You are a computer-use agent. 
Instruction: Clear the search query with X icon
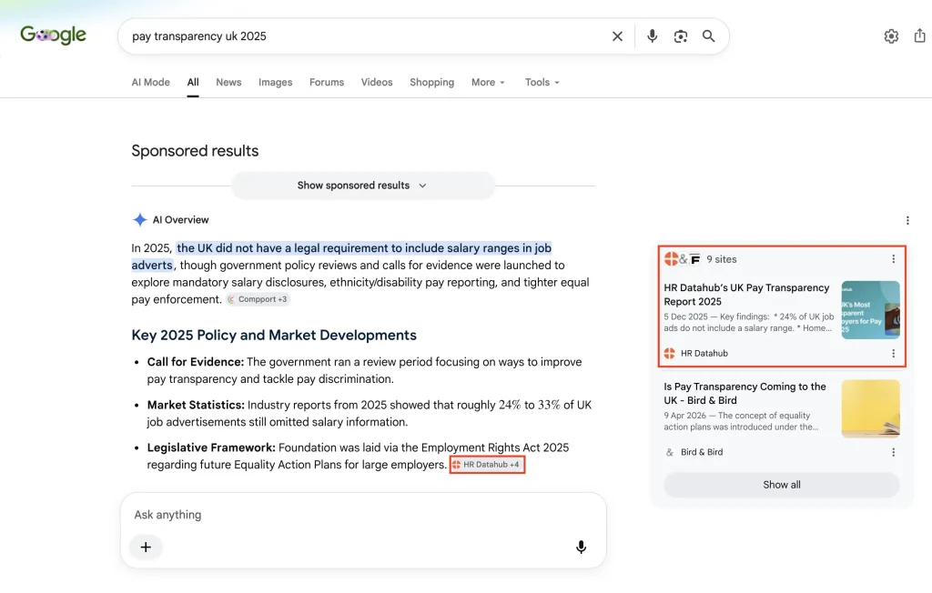point(617,36)
